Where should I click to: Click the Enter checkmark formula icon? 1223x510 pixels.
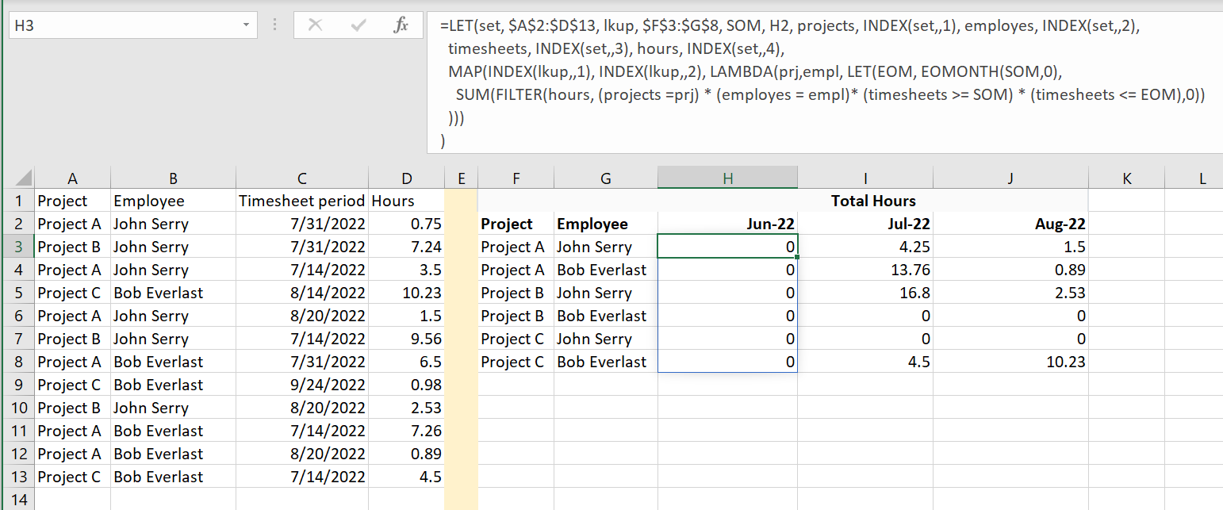[x=358, y=25]
